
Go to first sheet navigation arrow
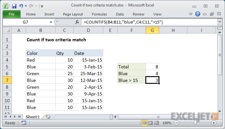click(5, 117)
